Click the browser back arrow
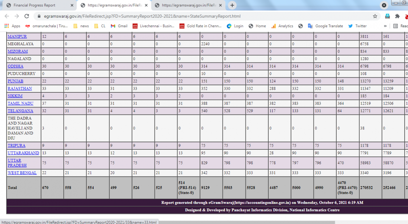 click(7, 16)
